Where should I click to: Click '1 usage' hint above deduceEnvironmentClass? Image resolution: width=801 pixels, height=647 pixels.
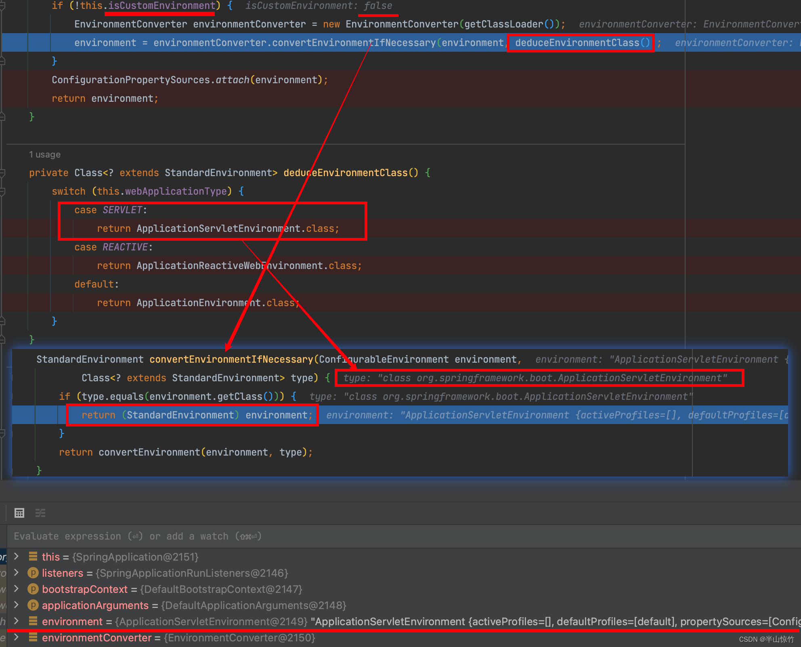pyautogui.click(x=45, y=155)
